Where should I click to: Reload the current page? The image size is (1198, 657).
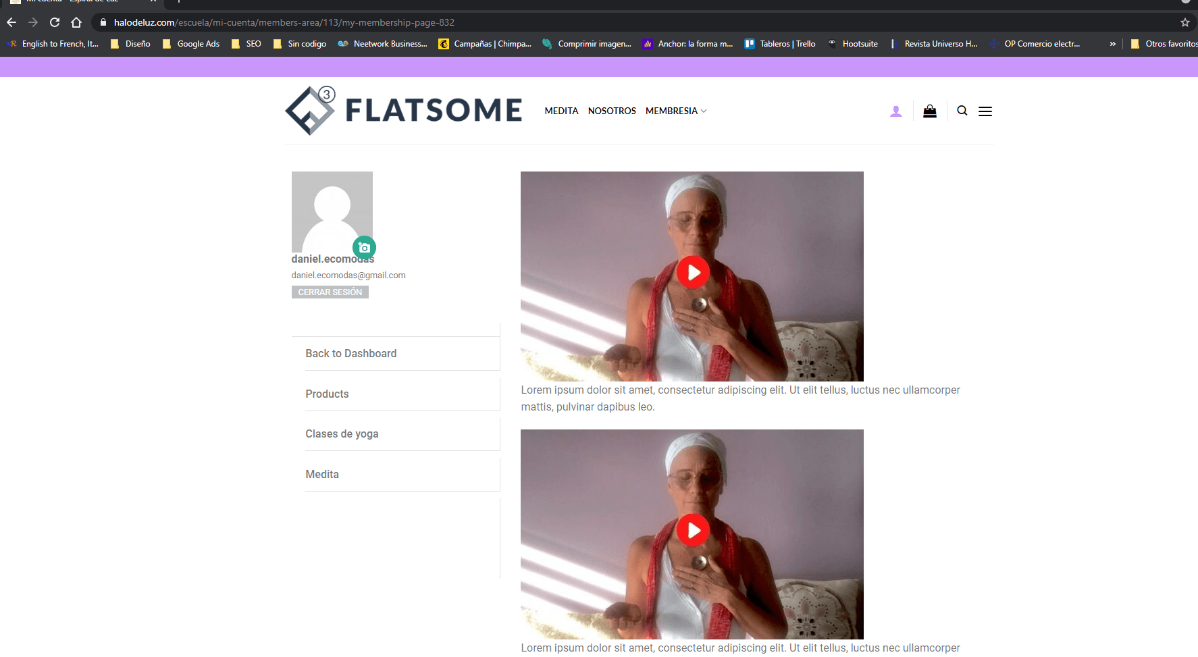[x=55, y=22]
